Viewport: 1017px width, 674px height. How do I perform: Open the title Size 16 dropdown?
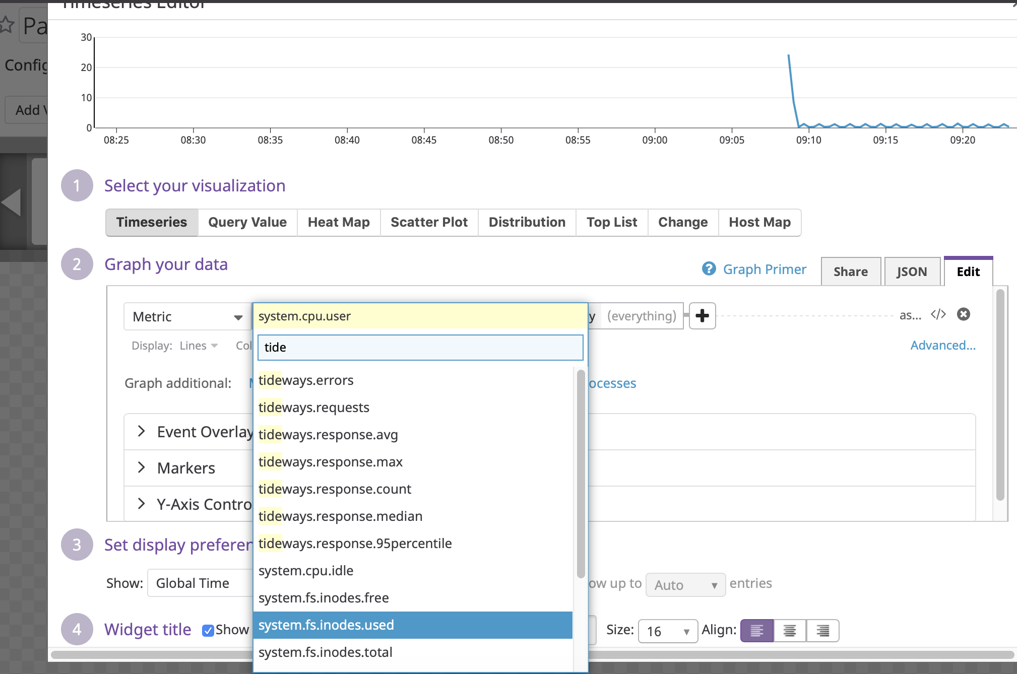(668, 631)
